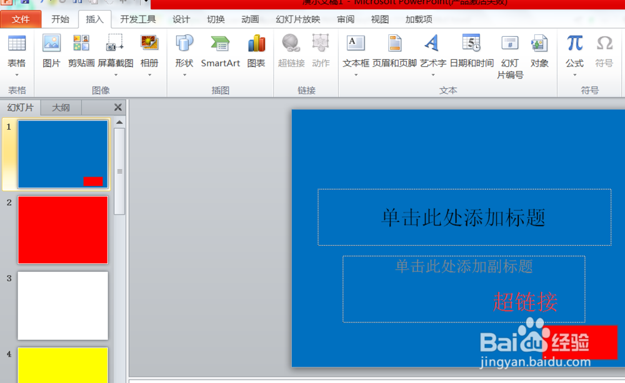Open the 加载项 add-ins tab

[419, 19]
